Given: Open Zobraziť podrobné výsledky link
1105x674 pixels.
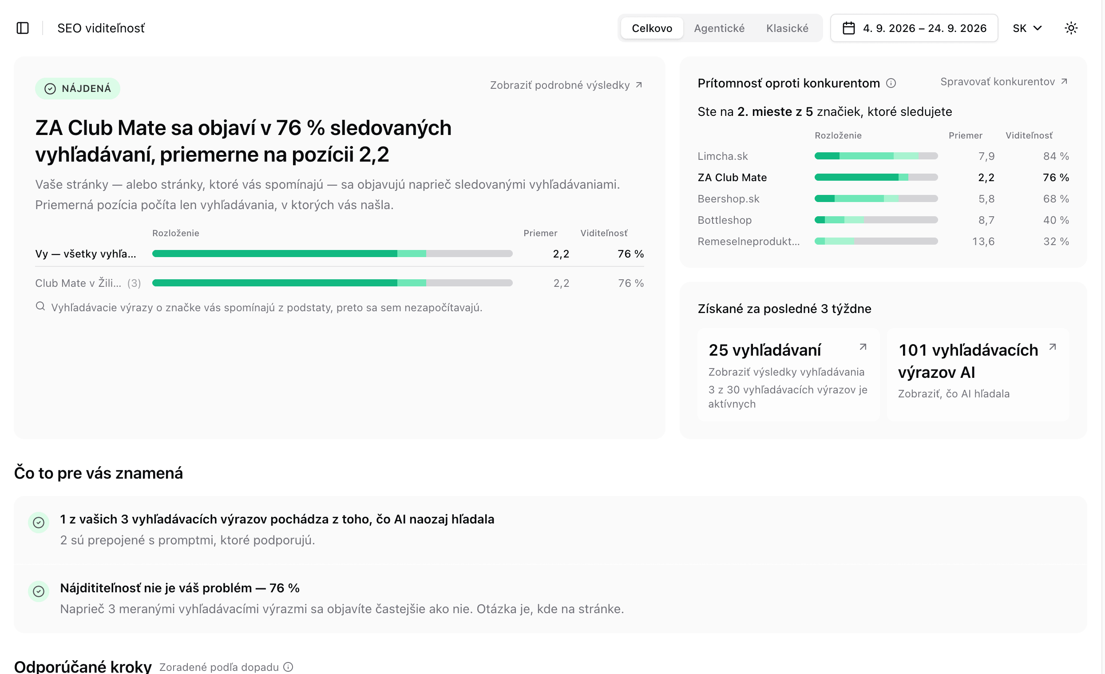Looking at the screenshot, I should 566,85.
